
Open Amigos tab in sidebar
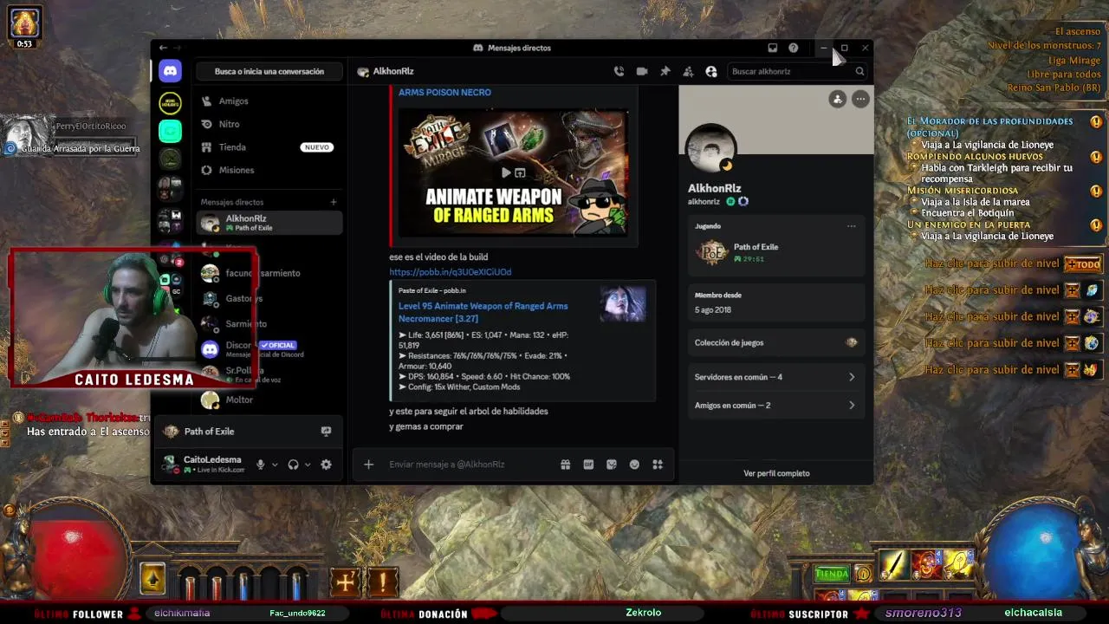tap(269, 101)
